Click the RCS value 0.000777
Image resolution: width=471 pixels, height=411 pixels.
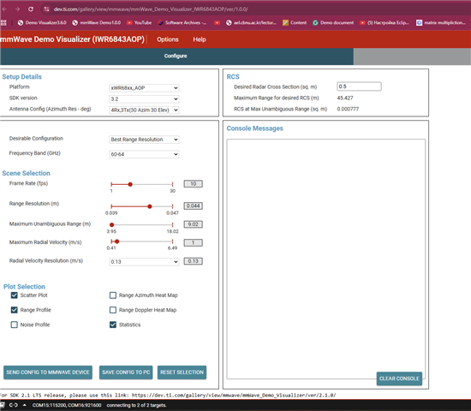coord(348,109)
